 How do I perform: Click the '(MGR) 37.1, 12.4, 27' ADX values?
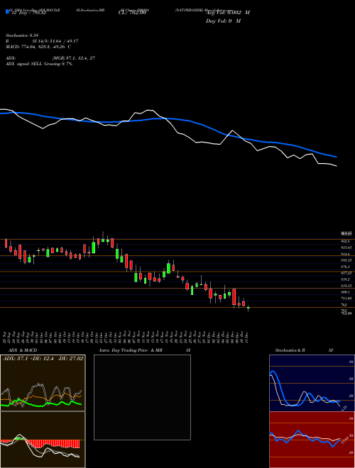74,58
